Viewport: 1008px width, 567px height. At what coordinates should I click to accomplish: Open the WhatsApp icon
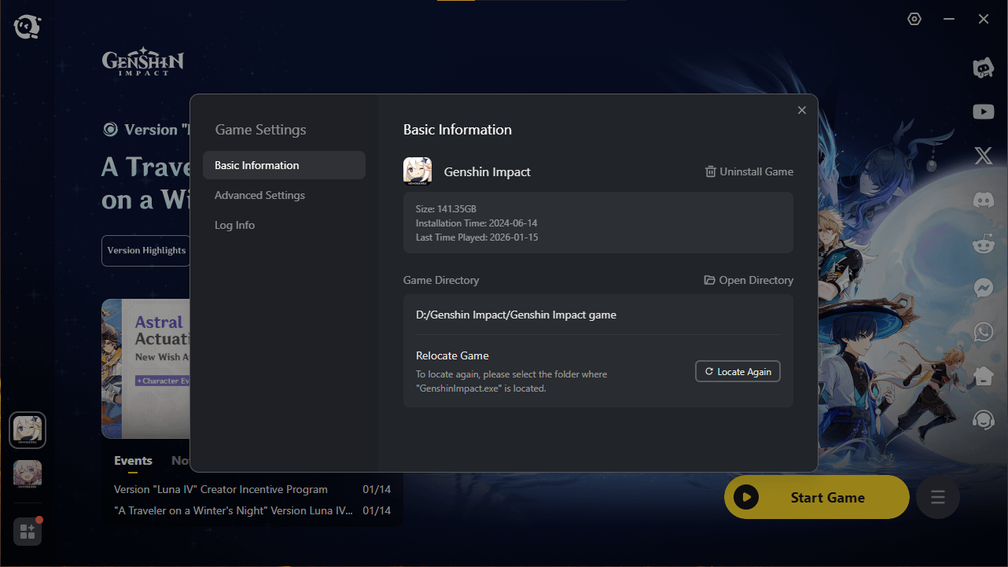pyautogui.click(x=983, y=332)
